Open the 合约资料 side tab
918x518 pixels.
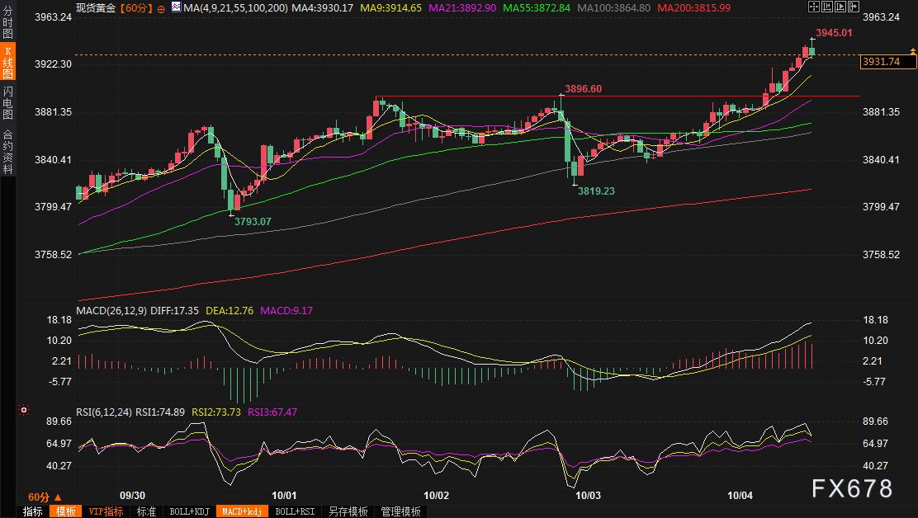pos(7,151)
